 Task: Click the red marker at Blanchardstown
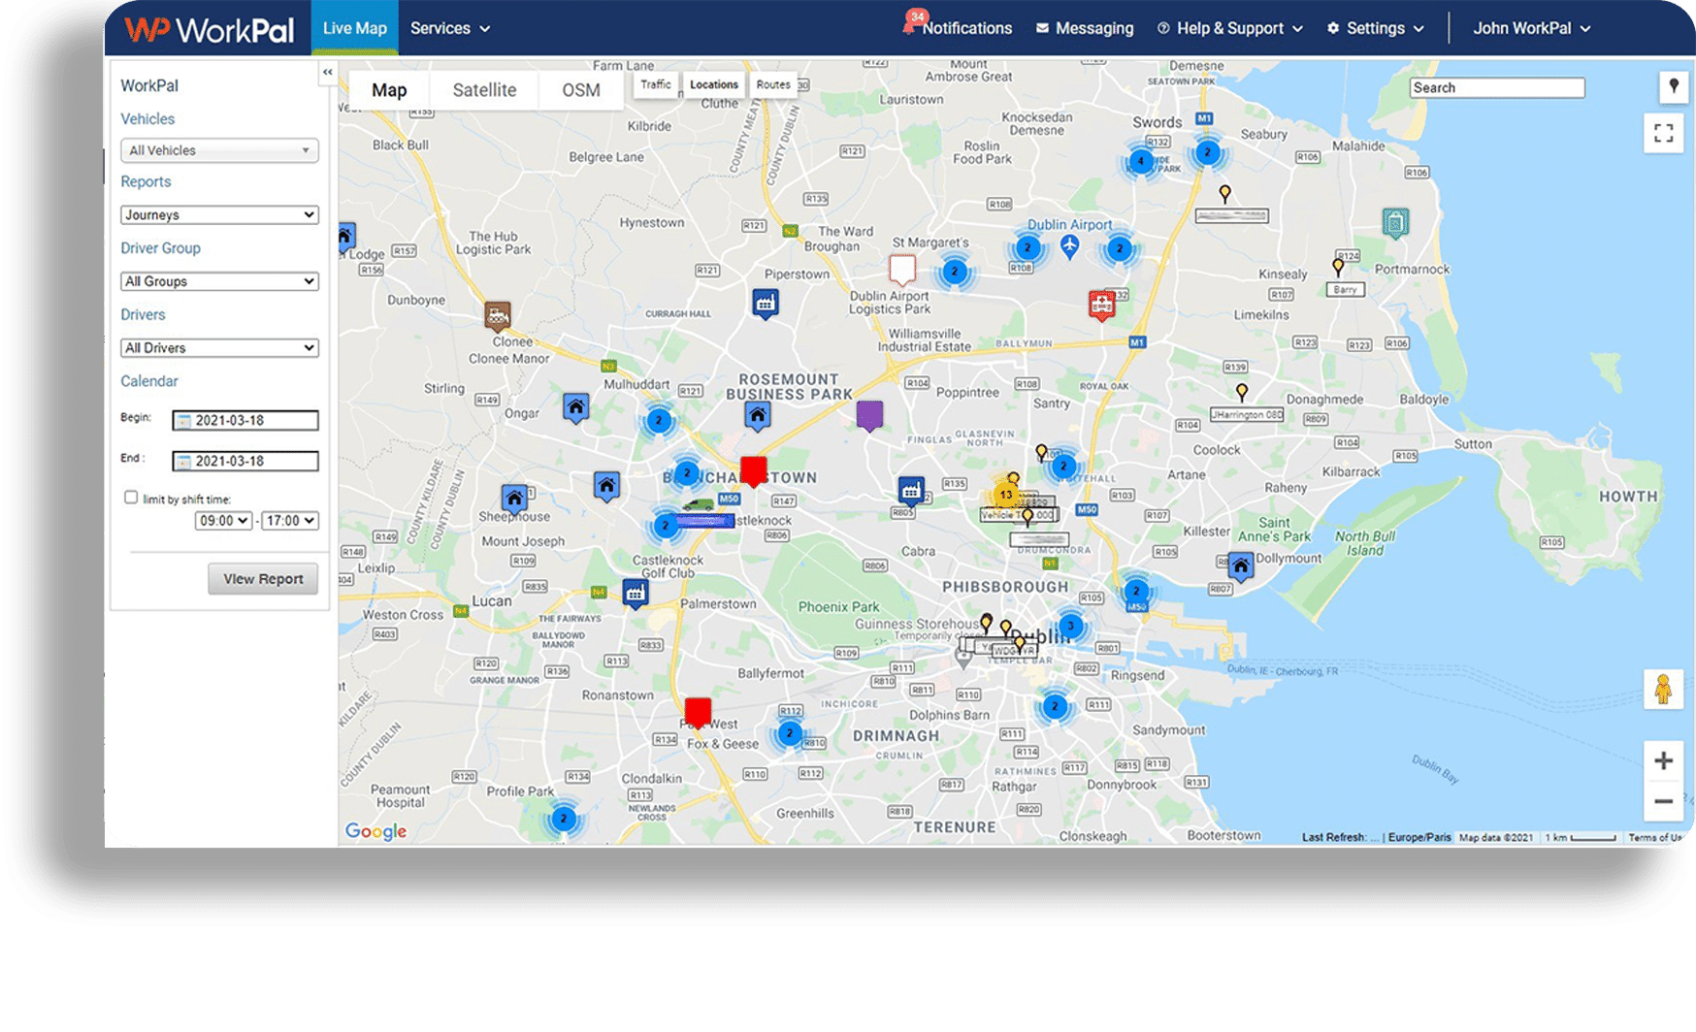pos(753,471)
